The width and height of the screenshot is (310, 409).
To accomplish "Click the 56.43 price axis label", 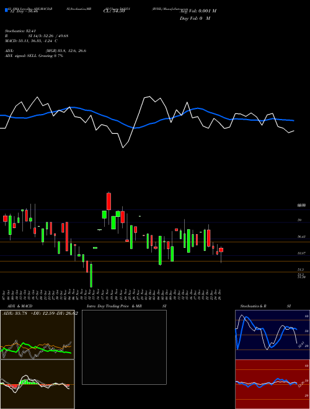I will [x=301, y=237].
